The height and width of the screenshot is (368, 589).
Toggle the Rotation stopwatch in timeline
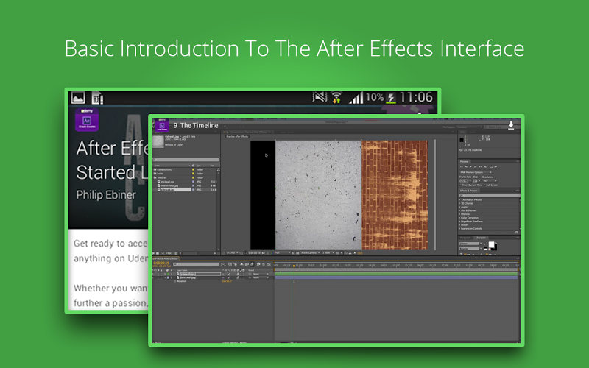pyautogui.click(x=174, y=281)
